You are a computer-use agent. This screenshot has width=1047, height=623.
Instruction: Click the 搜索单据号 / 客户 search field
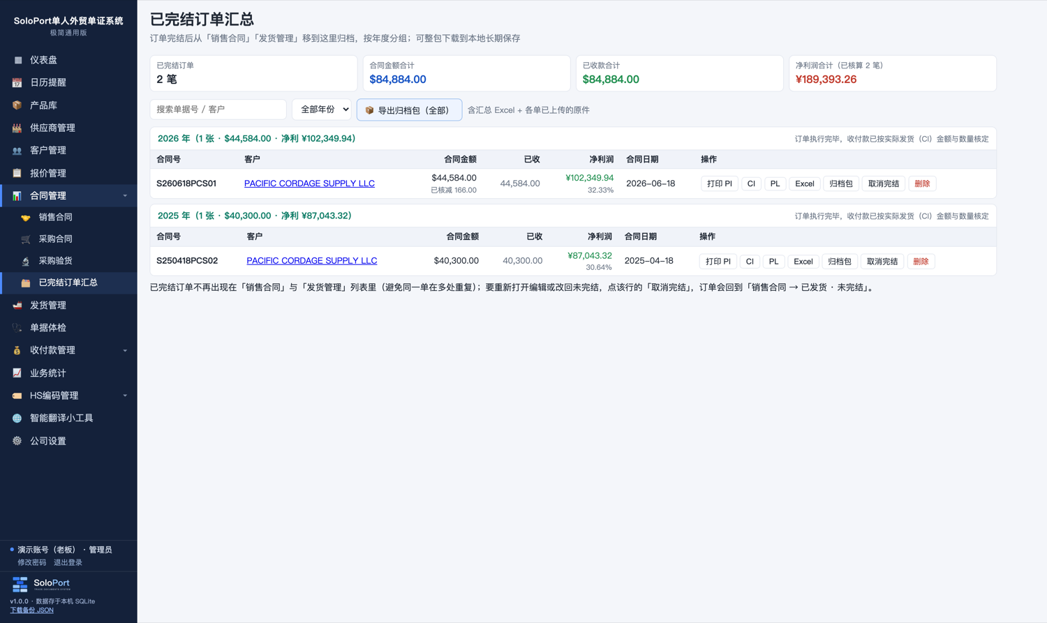click(x=218, y=110)
